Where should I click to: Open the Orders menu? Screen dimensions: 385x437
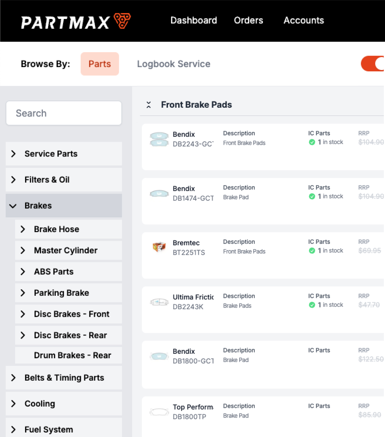point(248,20)
